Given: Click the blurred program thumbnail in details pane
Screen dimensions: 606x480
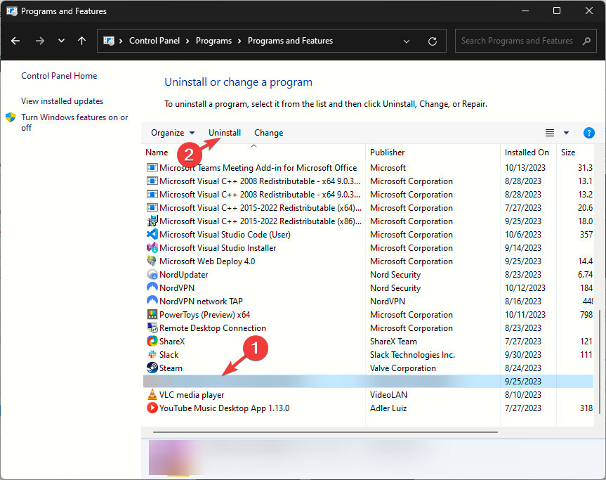Looking at the screenshot, I should click(174, 458).
